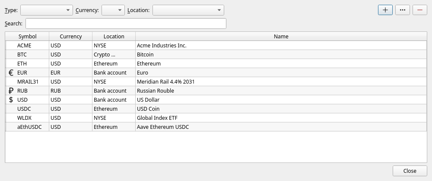Viewport: 432px width, 181px height.
Task: Click the truncated Crypto location cell
Action: coord(114,55)
